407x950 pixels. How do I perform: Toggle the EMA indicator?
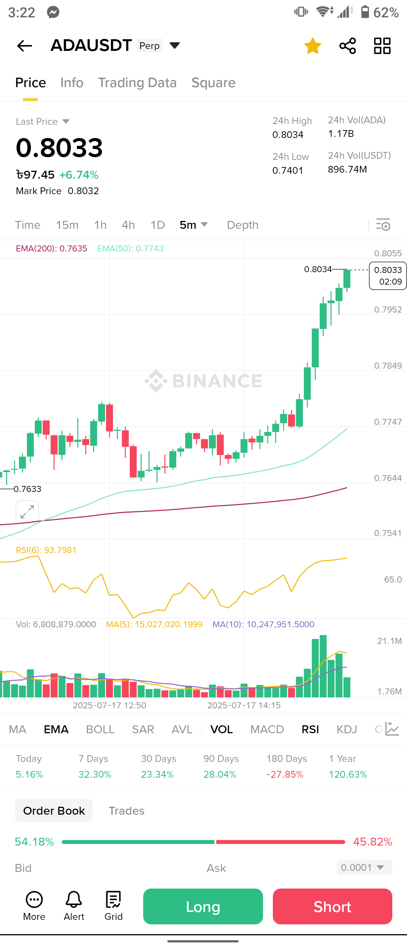56,729
